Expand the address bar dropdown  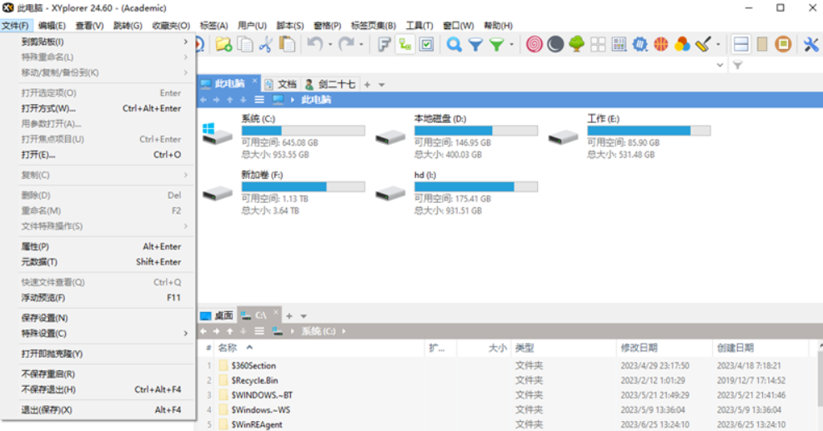pyautogui.click(x=720, y=65)
